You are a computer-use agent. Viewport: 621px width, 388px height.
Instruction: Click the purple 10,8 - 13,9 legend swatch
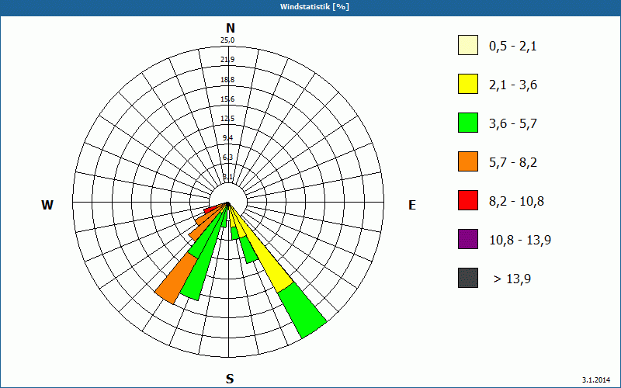468,239
